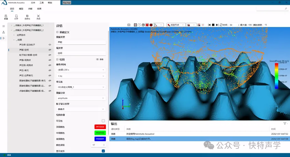
Task: Click the play triangle sidebar icon
Action: point(3,38)
